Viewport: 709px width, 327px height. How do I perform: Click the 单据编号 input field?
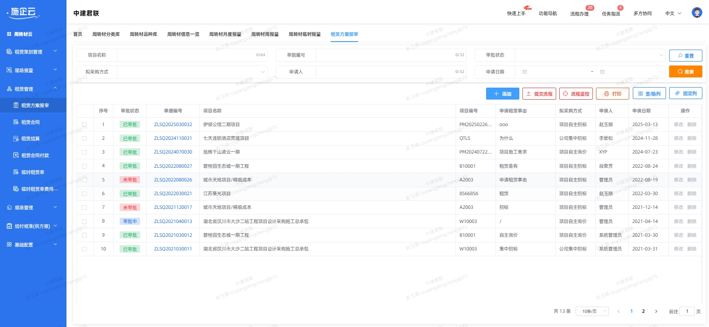click(x=391, y=55)
